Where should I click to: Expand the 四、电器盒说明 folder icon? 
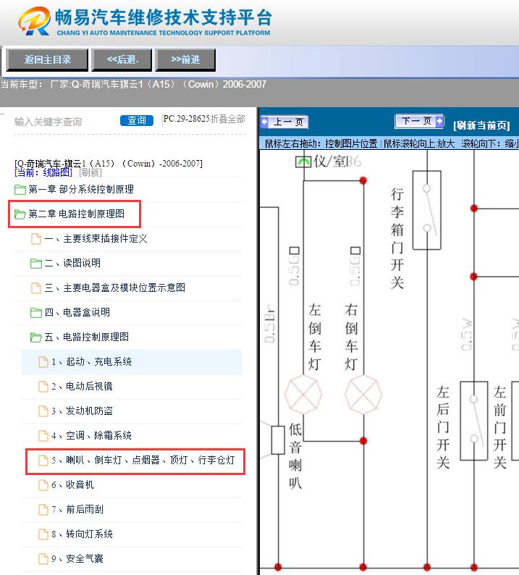(36, 312)
